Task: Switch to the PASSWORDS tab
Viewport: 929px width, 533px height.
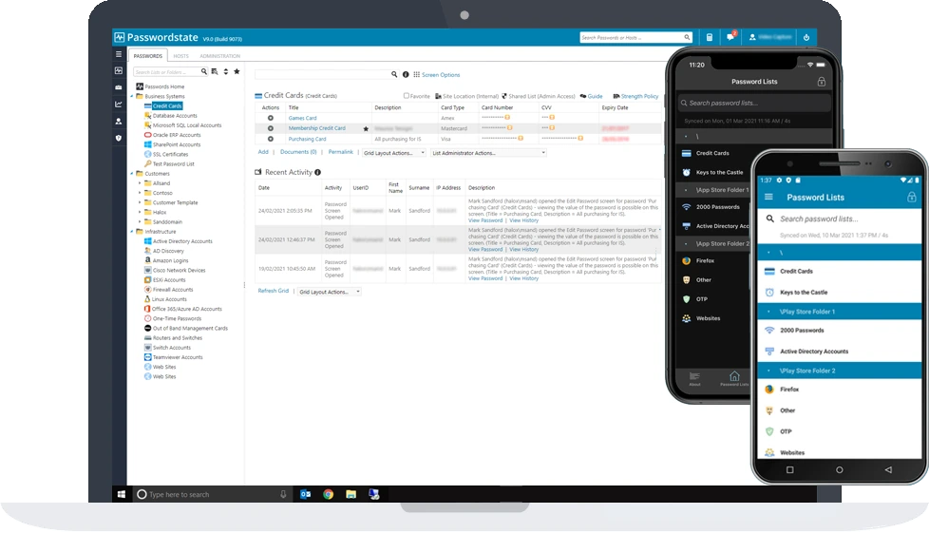Action: coord(148,56)
